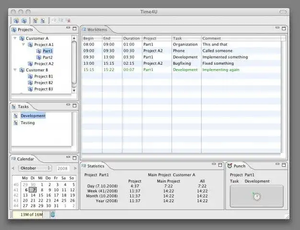Click the 'Bugfixing' task cell

pyautogui.click(x=182, y=63)
